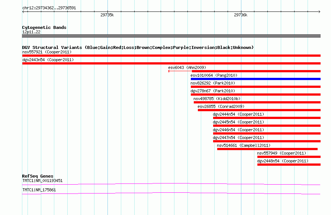331x215 pixels.
Task: Click the chr12:29734362..29736591 coordinates label
Action: coord(49,8)
